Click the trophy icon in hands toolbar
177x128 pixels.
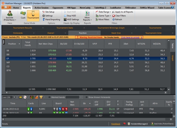[41, 97]
